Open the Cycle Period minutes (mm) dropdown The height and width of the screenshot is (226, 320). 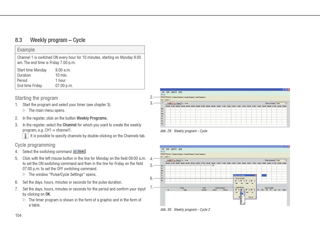(248, 190)
